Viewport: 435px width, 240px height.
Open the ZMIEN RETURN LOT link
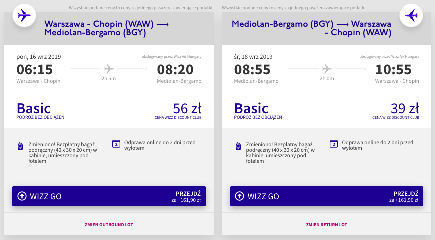(x=327, y=225)
